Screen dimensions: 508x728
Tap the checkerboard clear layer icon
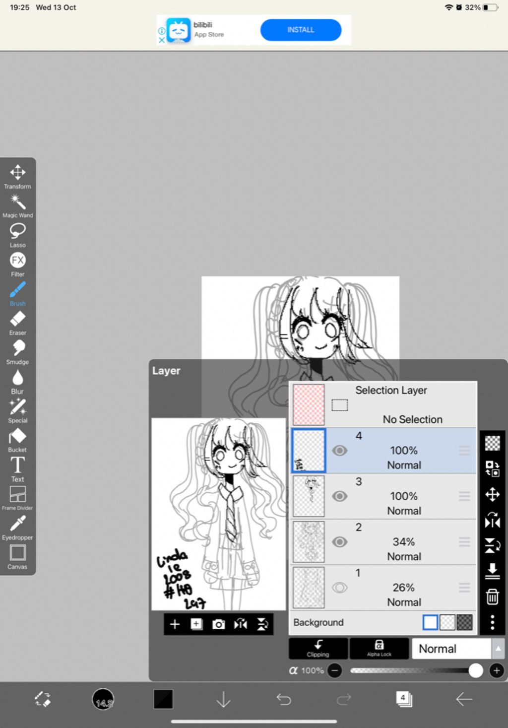[492, 443]
